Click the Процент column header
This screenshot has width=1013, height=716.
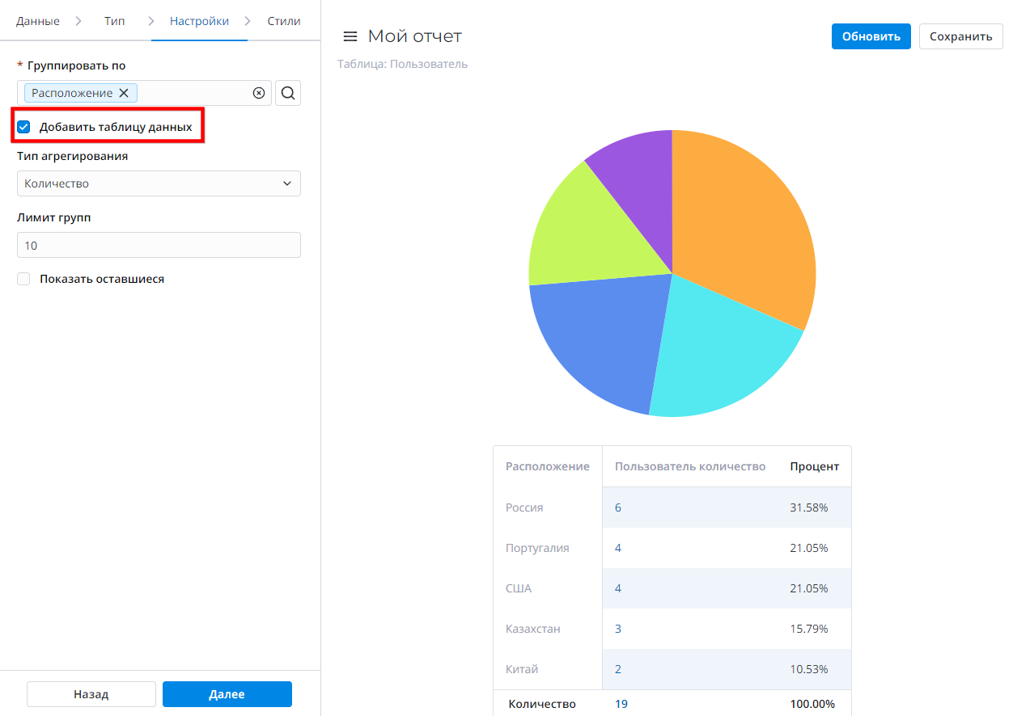coord(814,466)
